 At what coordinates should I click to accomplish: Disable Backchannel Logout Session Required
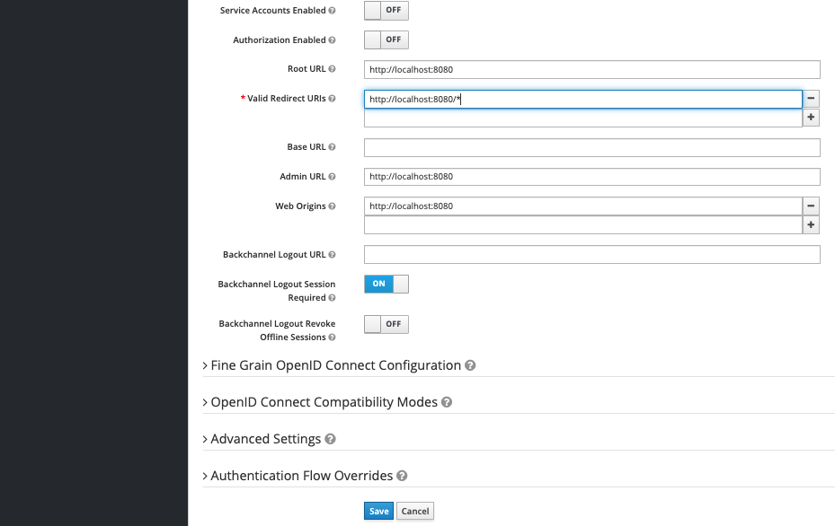pyautogui.click(x=386, y=284)
